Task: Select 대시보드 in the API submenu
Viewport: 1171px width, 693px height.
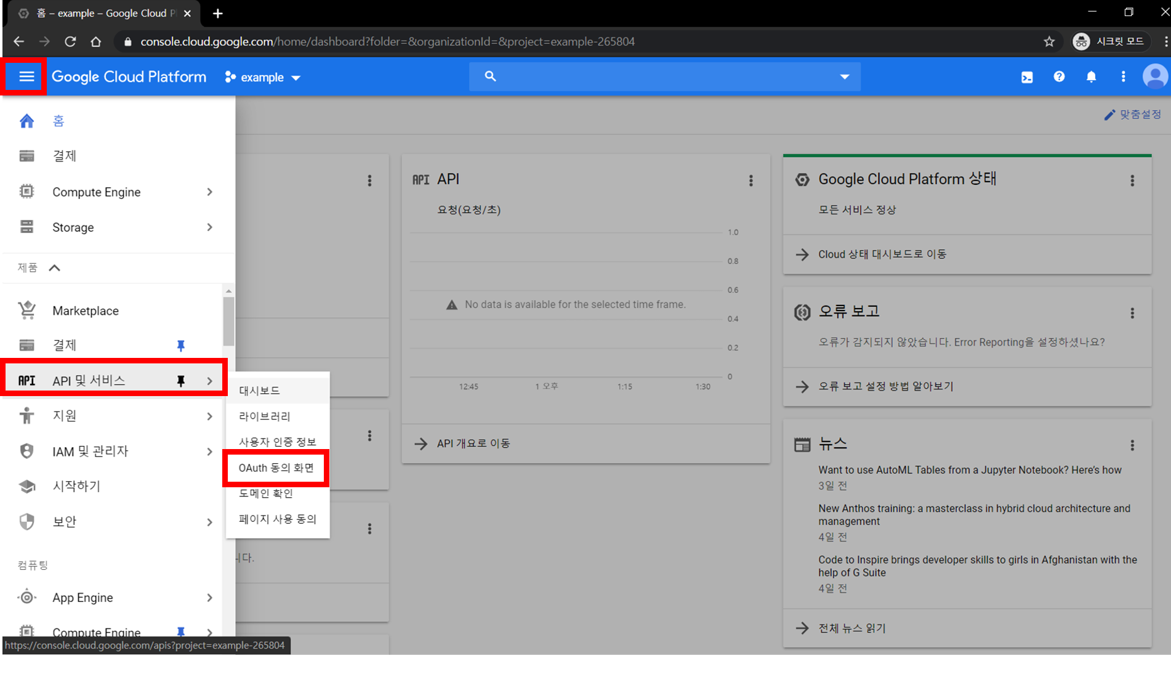Action: pyautogui.click(x=278, y=391)
